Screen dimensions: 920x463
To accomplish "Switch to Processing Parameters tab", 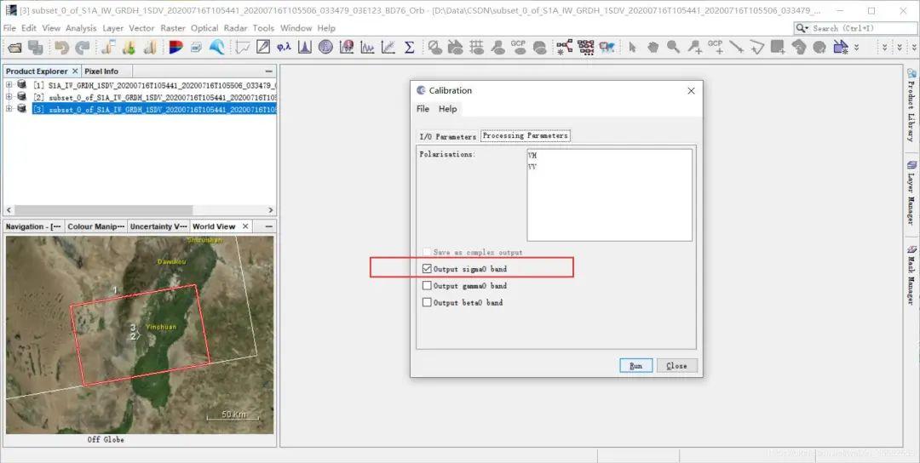I will [525, 135].
